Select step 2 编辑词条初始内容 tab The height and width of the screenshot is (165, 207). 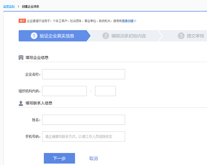point(125,36)
